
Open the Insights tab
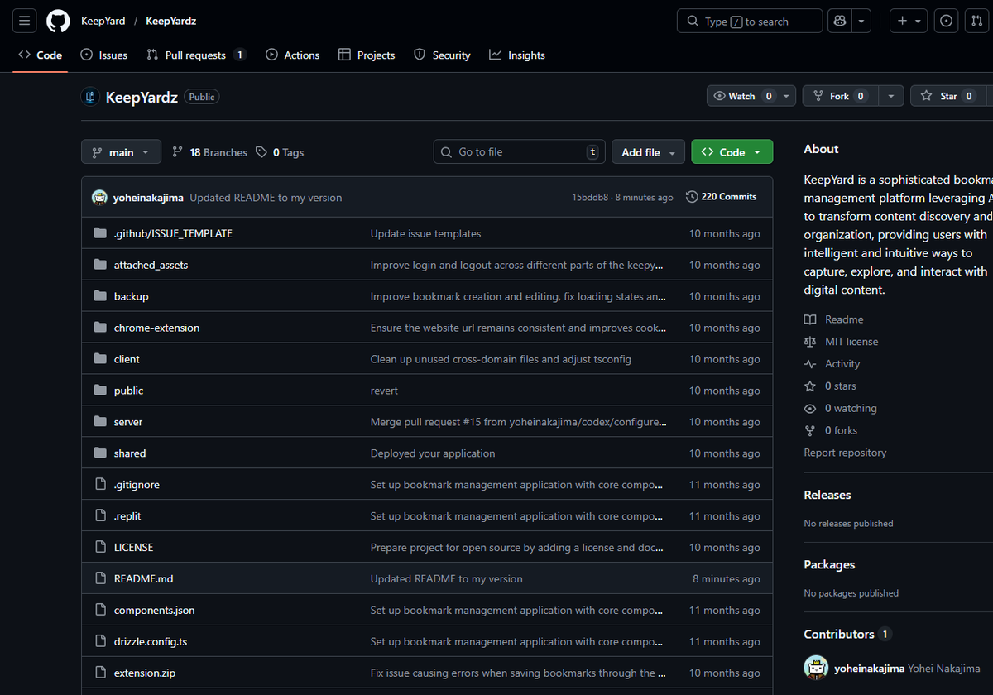pyautogui.click(x=517, y=55)
